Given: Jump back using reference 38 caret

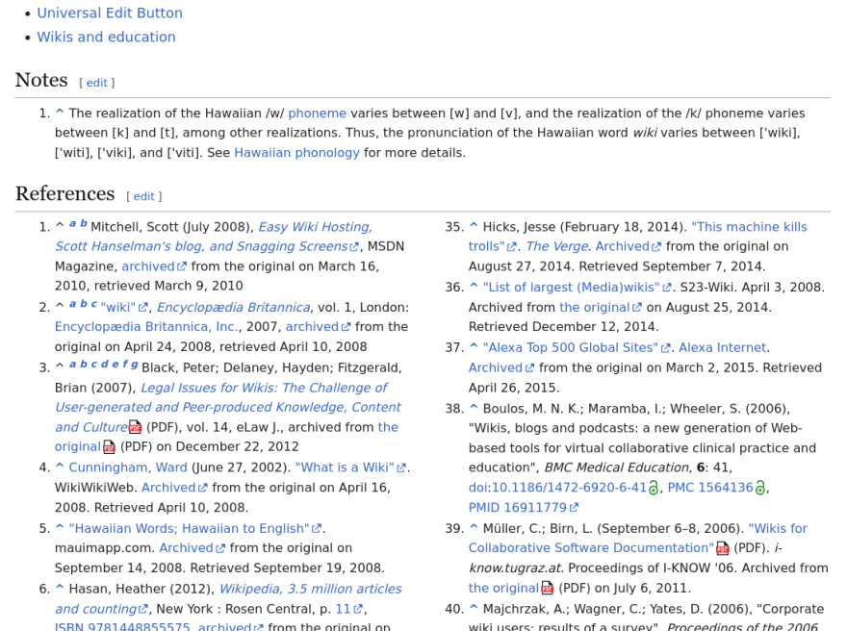Looking at the screenshot, I should coord(474,409).
